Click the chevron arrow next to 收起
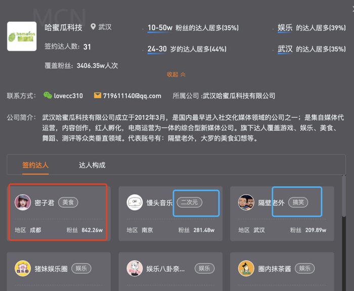 coord(183,74)
